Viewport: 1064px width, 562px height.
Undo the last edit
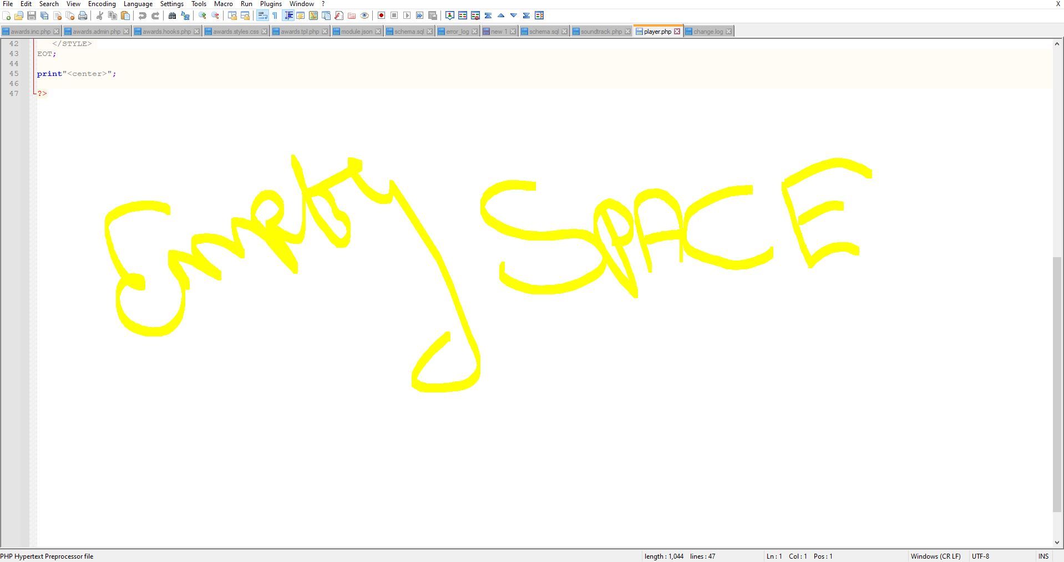[143, 16]
